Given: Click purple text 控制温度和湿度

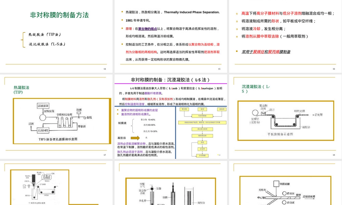Looking at the screenshot, I should point(134,104).
